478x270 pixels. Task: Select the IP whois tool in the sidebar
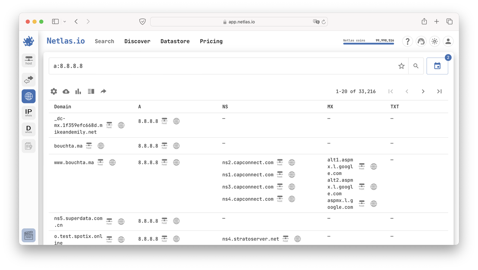[x=28, y=112]
